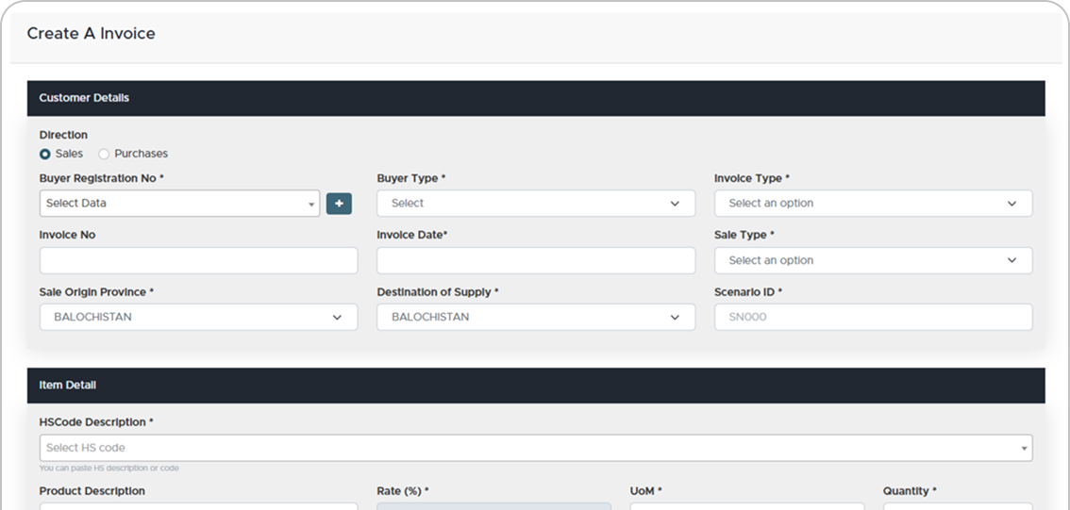Image resolution: width=1070 pixels, height=510 pixels.
Task: Open the Invoice Type dropdown
Action: (873, 203)
